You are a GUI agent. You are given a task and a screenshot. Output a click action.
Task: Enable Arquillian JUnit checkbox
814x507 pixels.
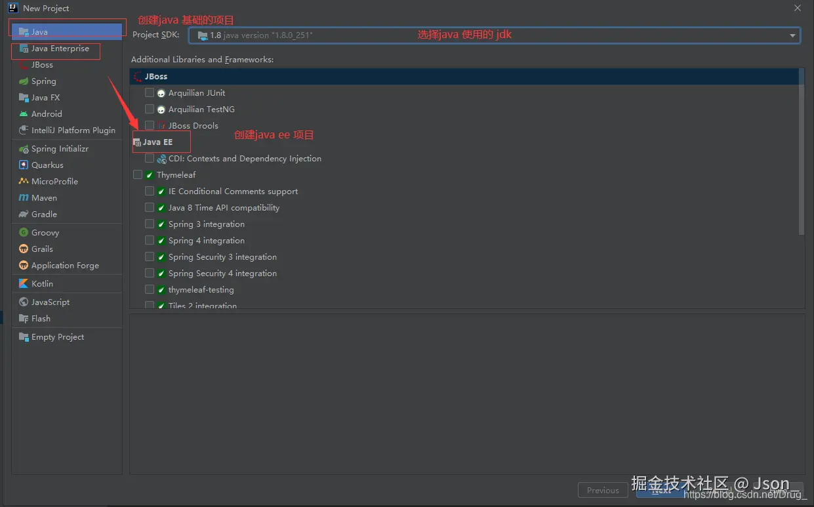tap(150, 93)
